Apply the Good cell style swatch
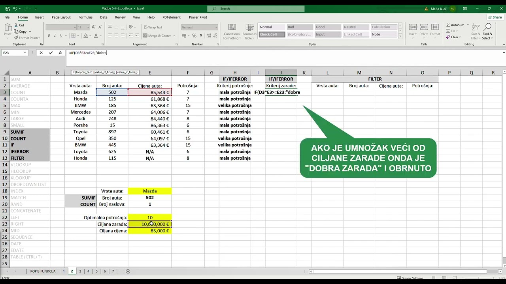Viewport: 506px width, 284px height. pyautogui.click(x=327, y=27)
